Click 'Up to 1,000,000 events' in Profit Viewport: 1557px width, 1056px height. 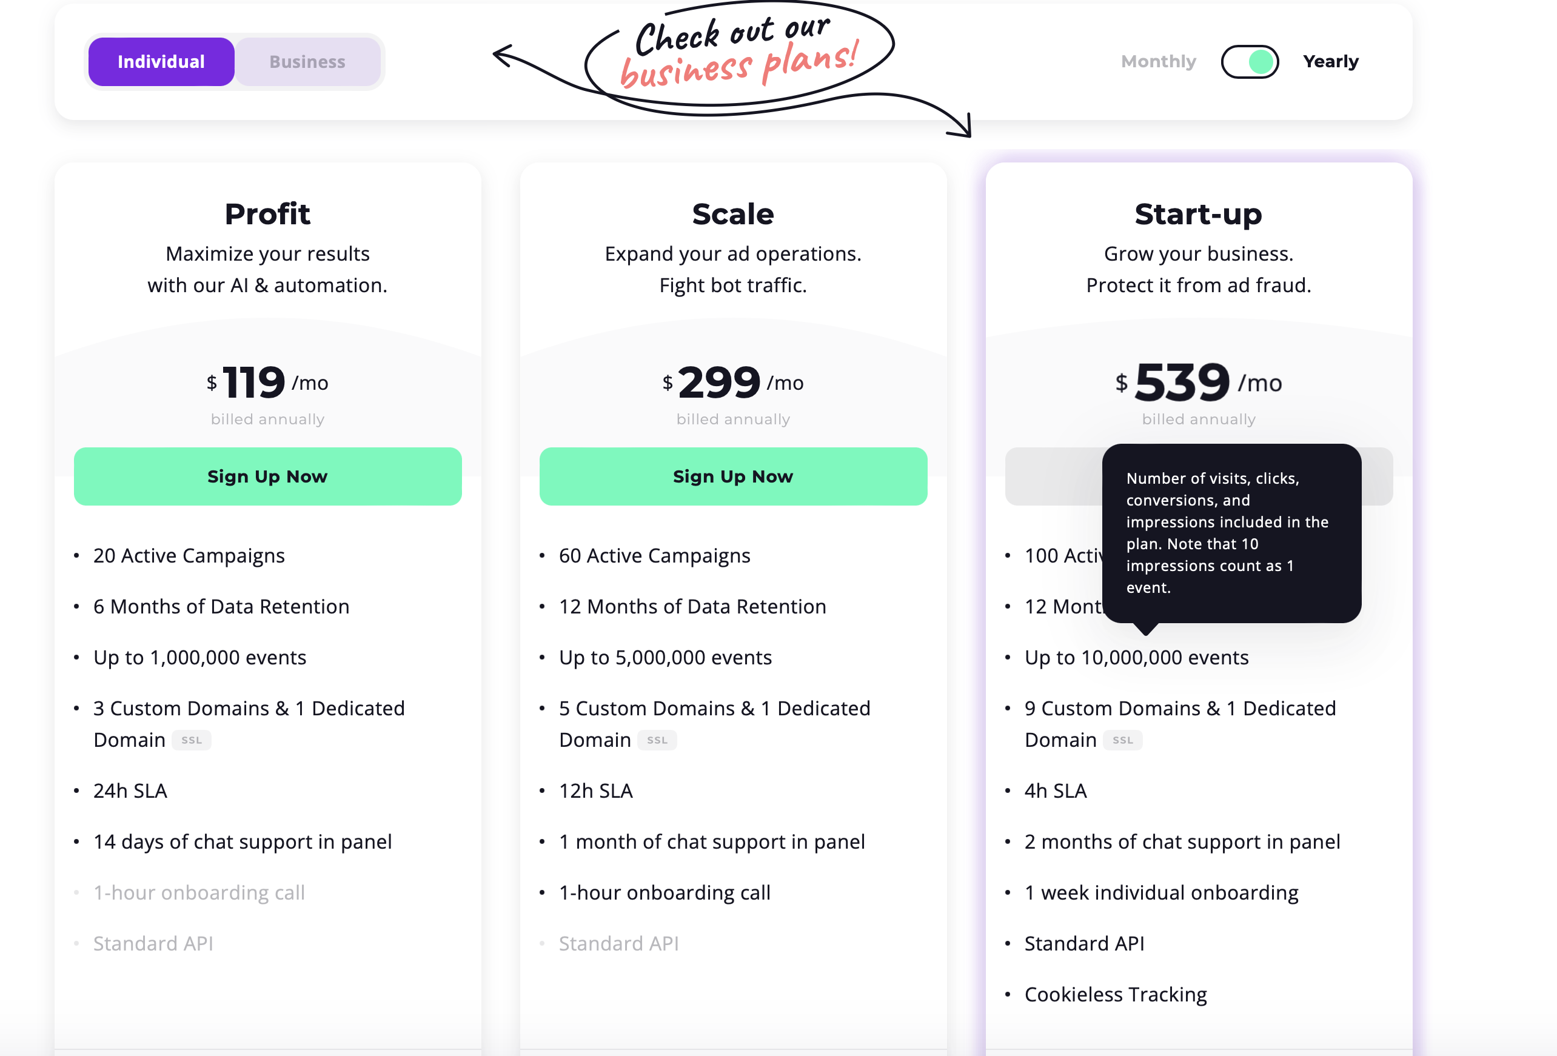[199, 657]
